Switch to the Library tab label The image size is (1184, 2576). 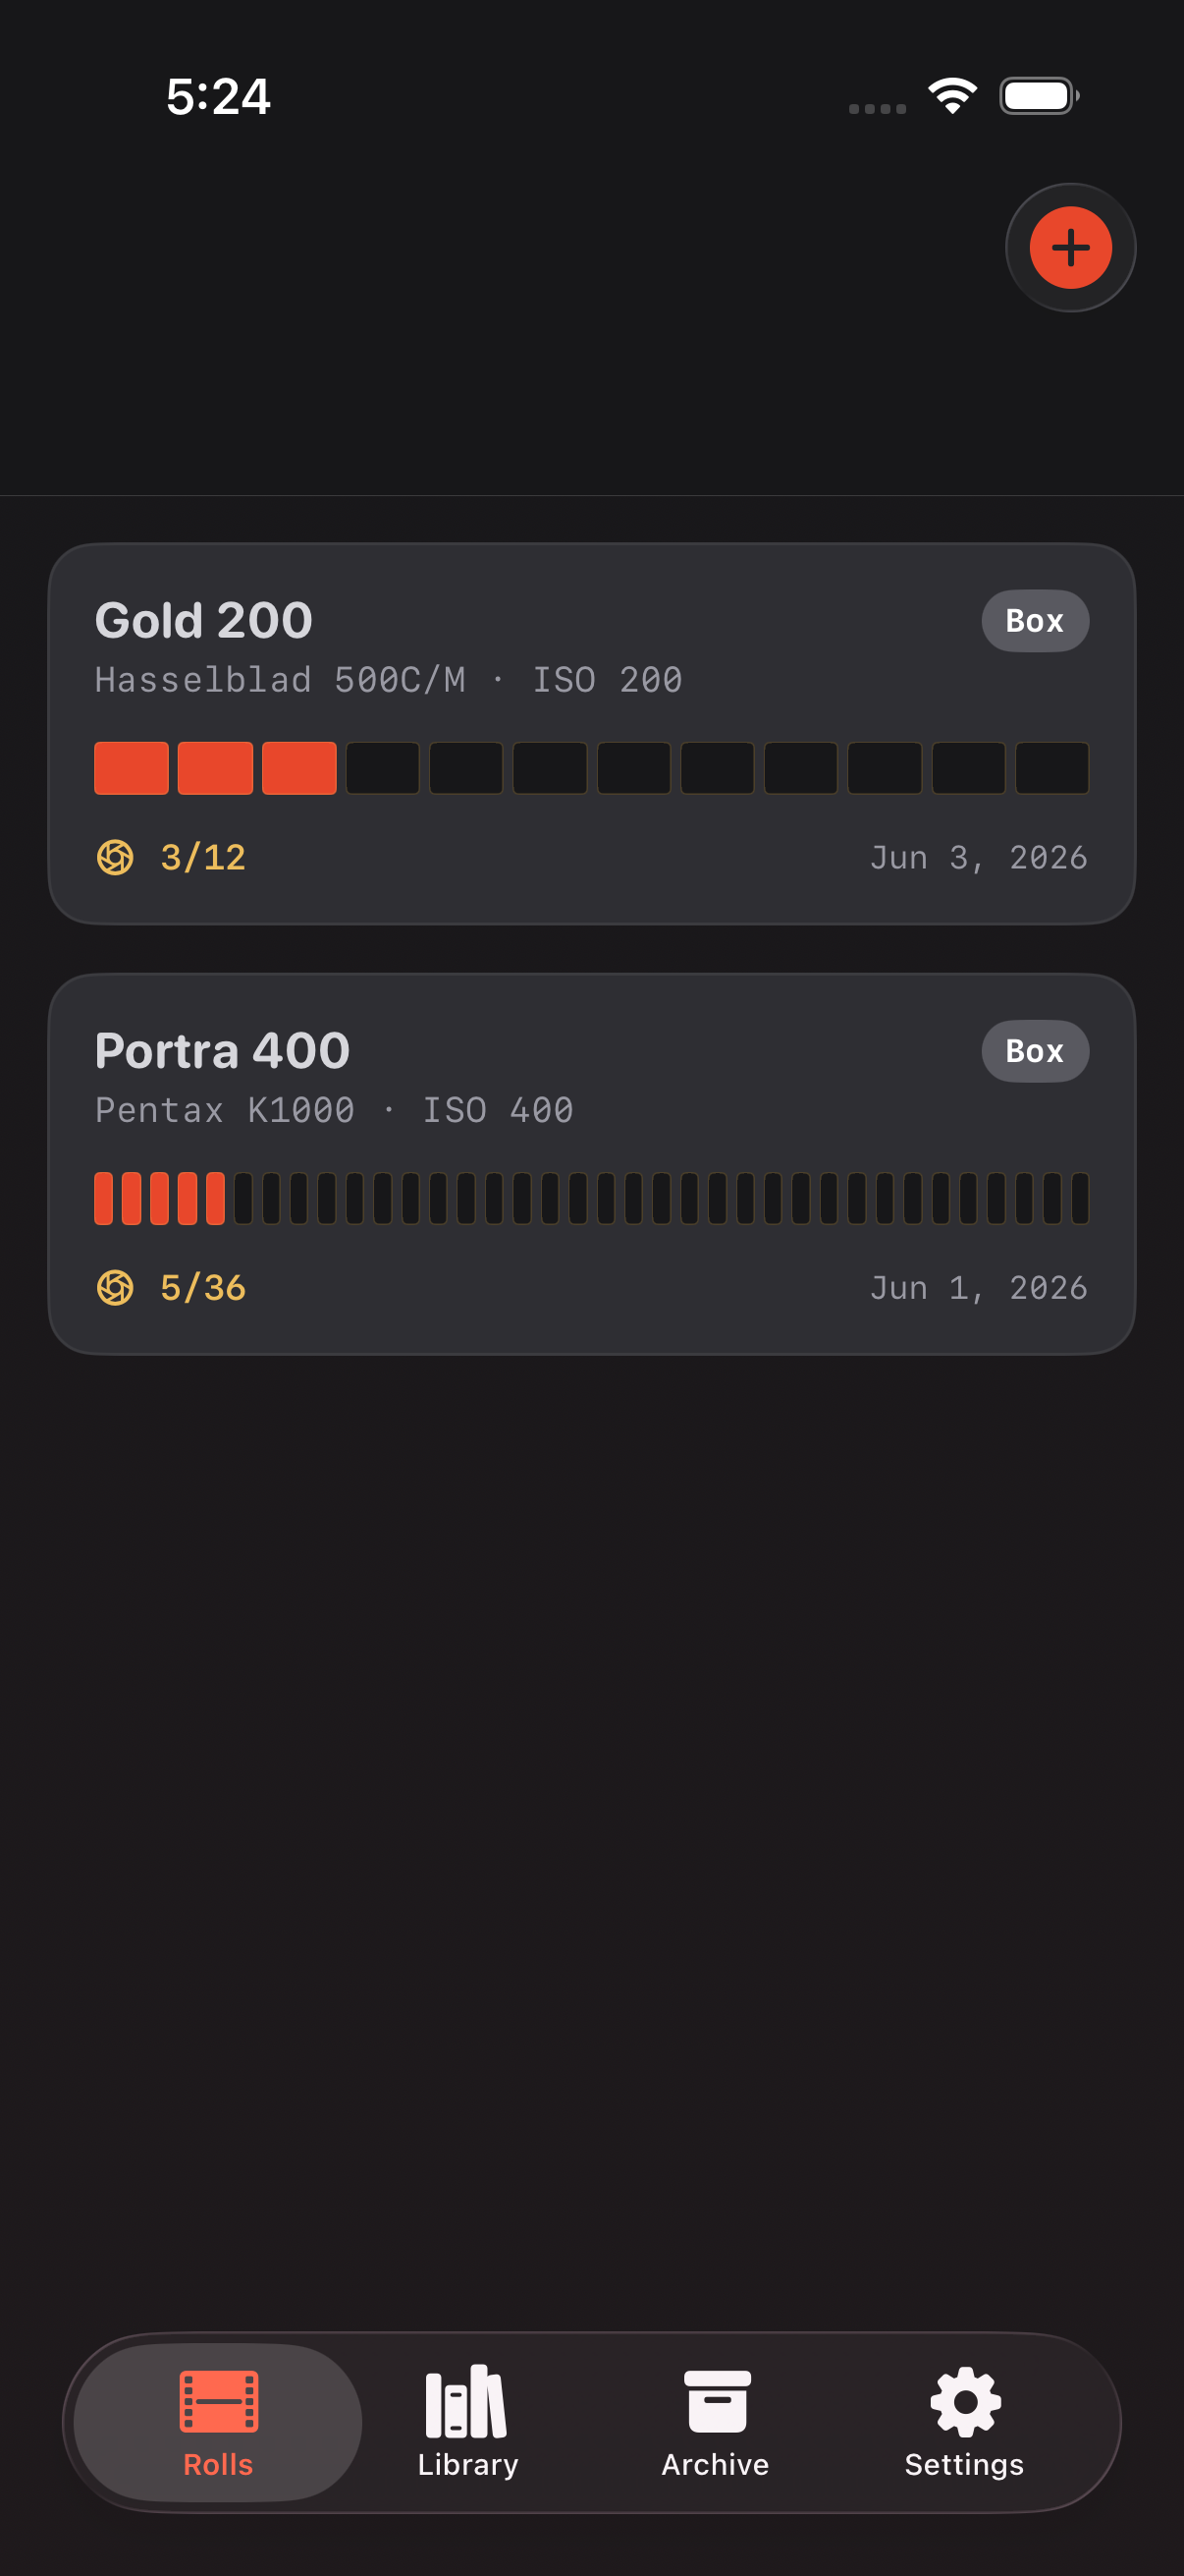467,2464
